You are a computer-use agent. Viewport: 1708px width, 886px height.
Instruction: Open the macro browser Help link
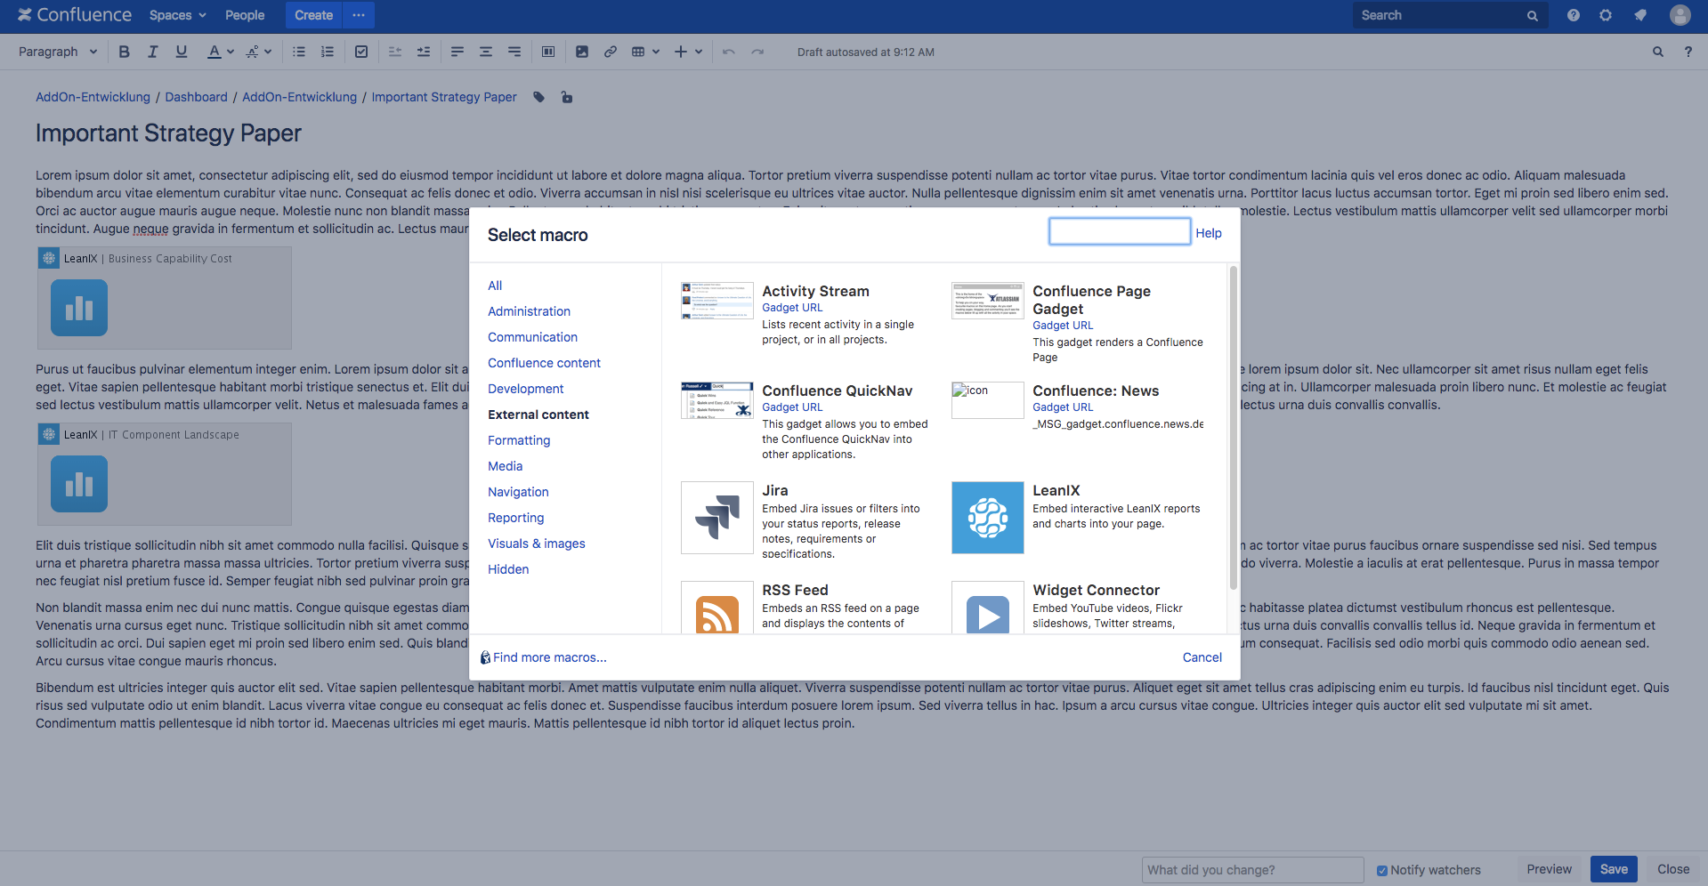tap(1208, 233)
